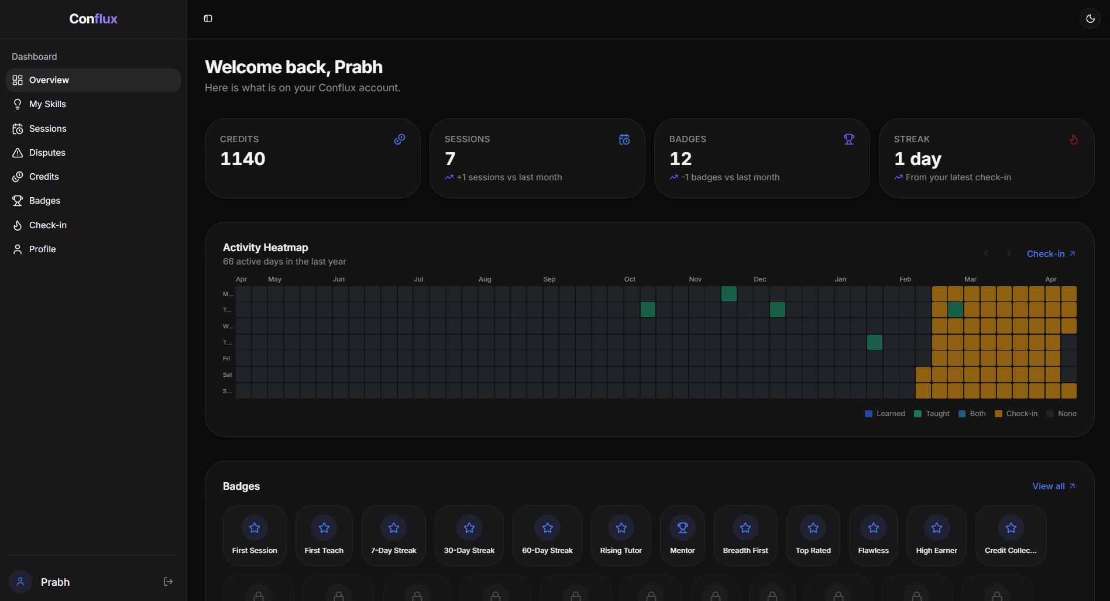The width and height of the screenshot is (1110, 601).
Task: Click the Learned legend color swatch
Action: click(x=868, y=414)
